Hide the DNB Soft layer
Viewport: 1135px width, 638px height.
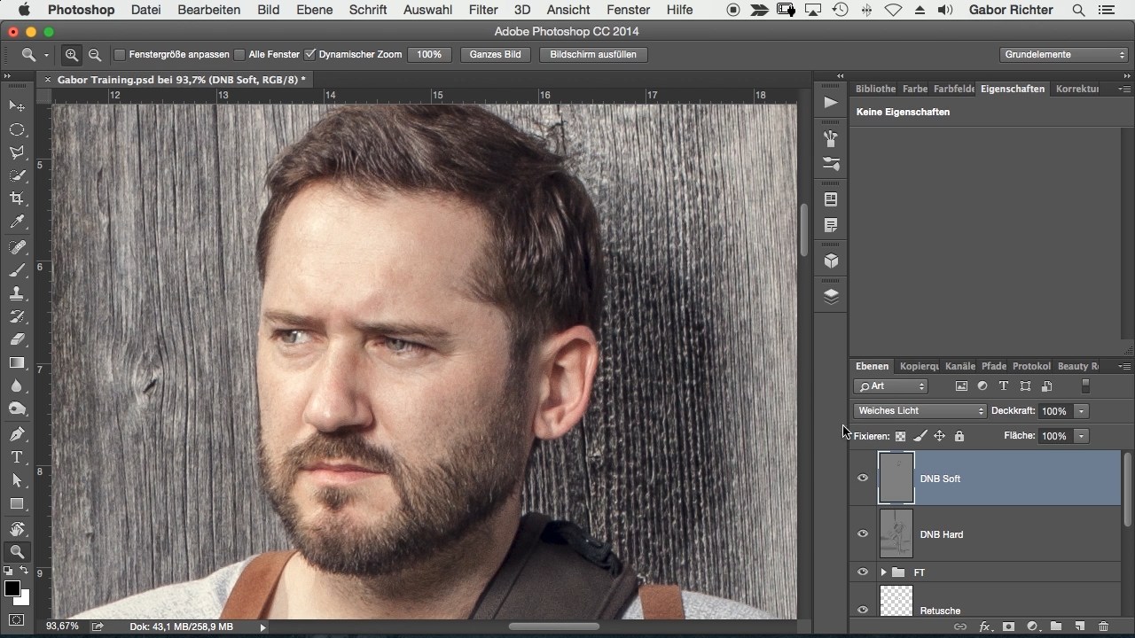pyautogui.click(x=863, y=478)
